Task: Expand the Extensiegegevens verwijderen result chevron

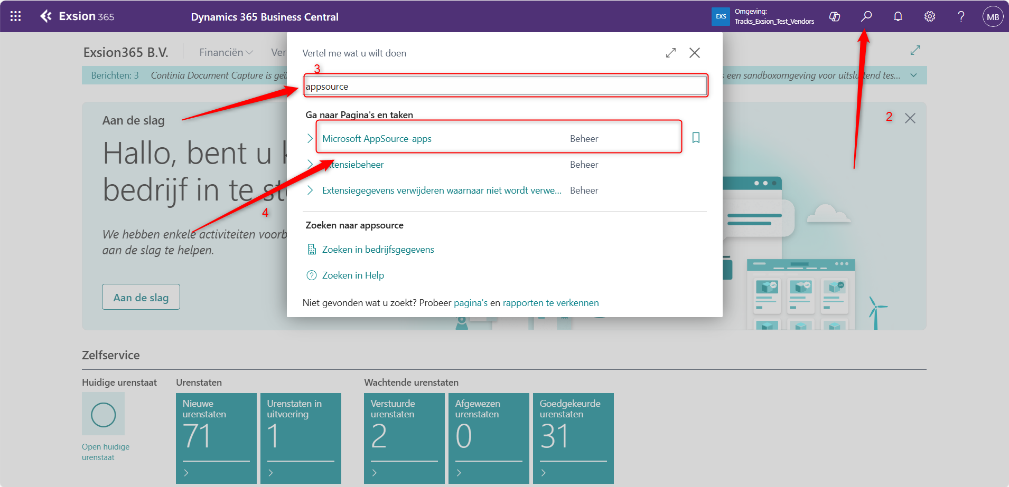Action: click(310, 190)
